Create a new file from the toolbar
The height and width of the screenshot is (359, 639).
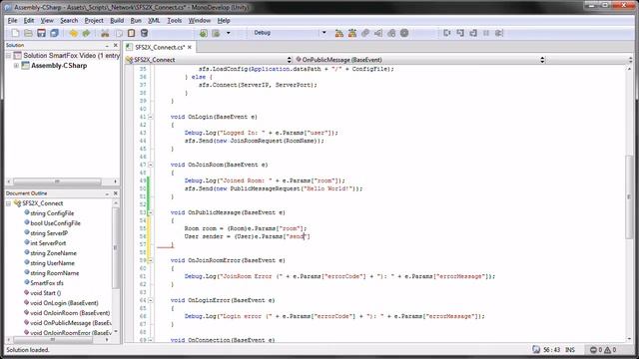[16, 33]
